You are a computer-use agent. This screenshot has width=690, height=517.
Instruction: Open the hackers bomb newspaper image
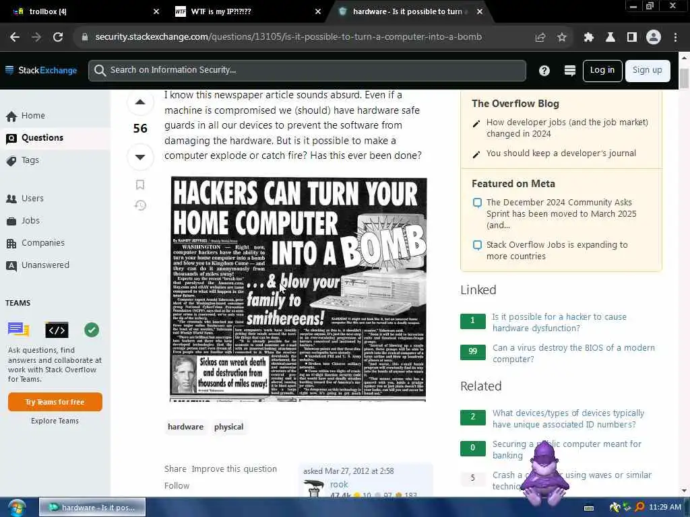[x=299, y=289]
